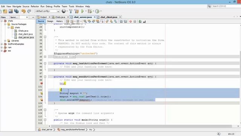Collapse Source Packages tree node
Screen dimensions: 241x136
coord(5,24)
